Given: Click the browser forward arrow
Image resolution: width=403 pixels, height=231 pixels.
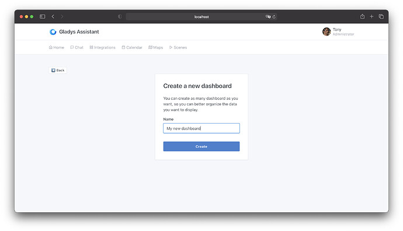Looking at the screenshot, I should 62,17.
